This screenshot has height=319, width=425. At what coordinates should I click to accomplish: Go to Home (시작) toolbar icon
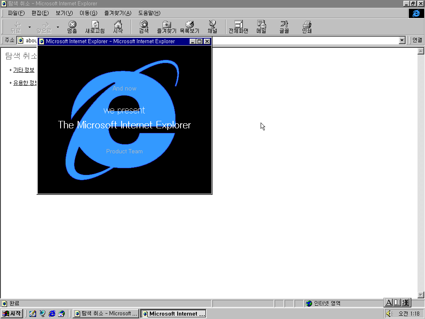coord(118,27)
